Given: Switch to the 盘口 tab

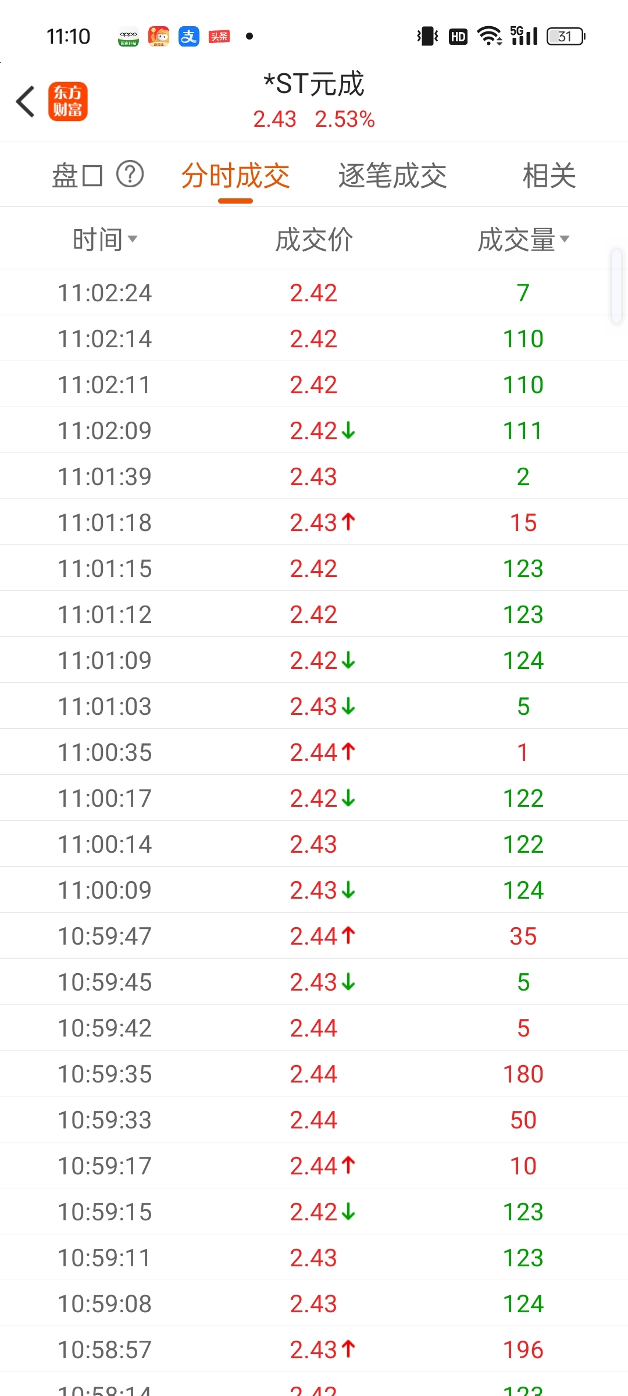Looking at the screenshot, I should pos(77,176).
